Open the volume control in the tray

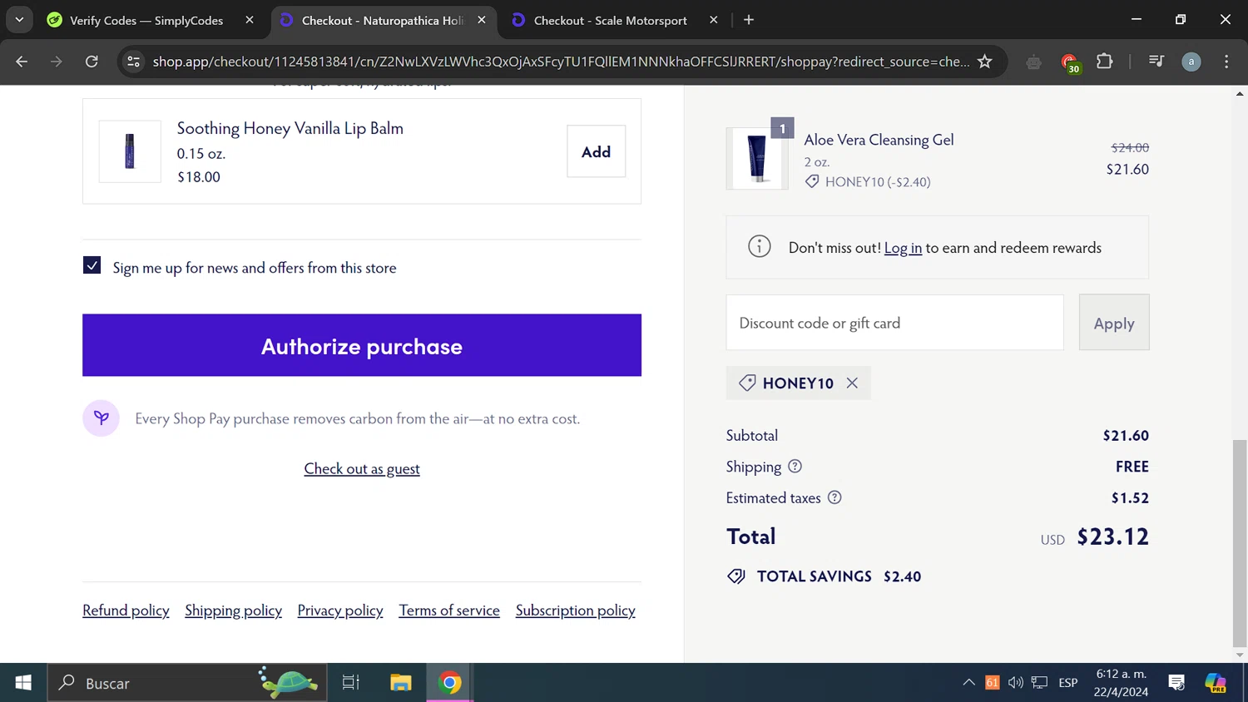[x=1015, y=683]
